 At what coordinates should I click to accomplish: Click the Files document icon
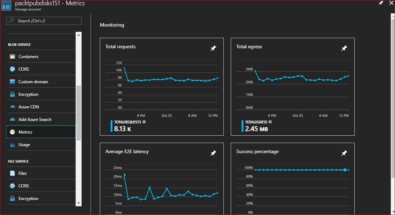(12, 173)
